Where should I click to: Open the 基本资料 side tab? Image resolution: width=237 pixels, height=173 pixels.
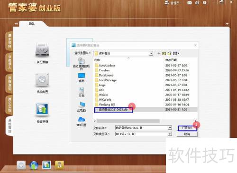(9, 41)
